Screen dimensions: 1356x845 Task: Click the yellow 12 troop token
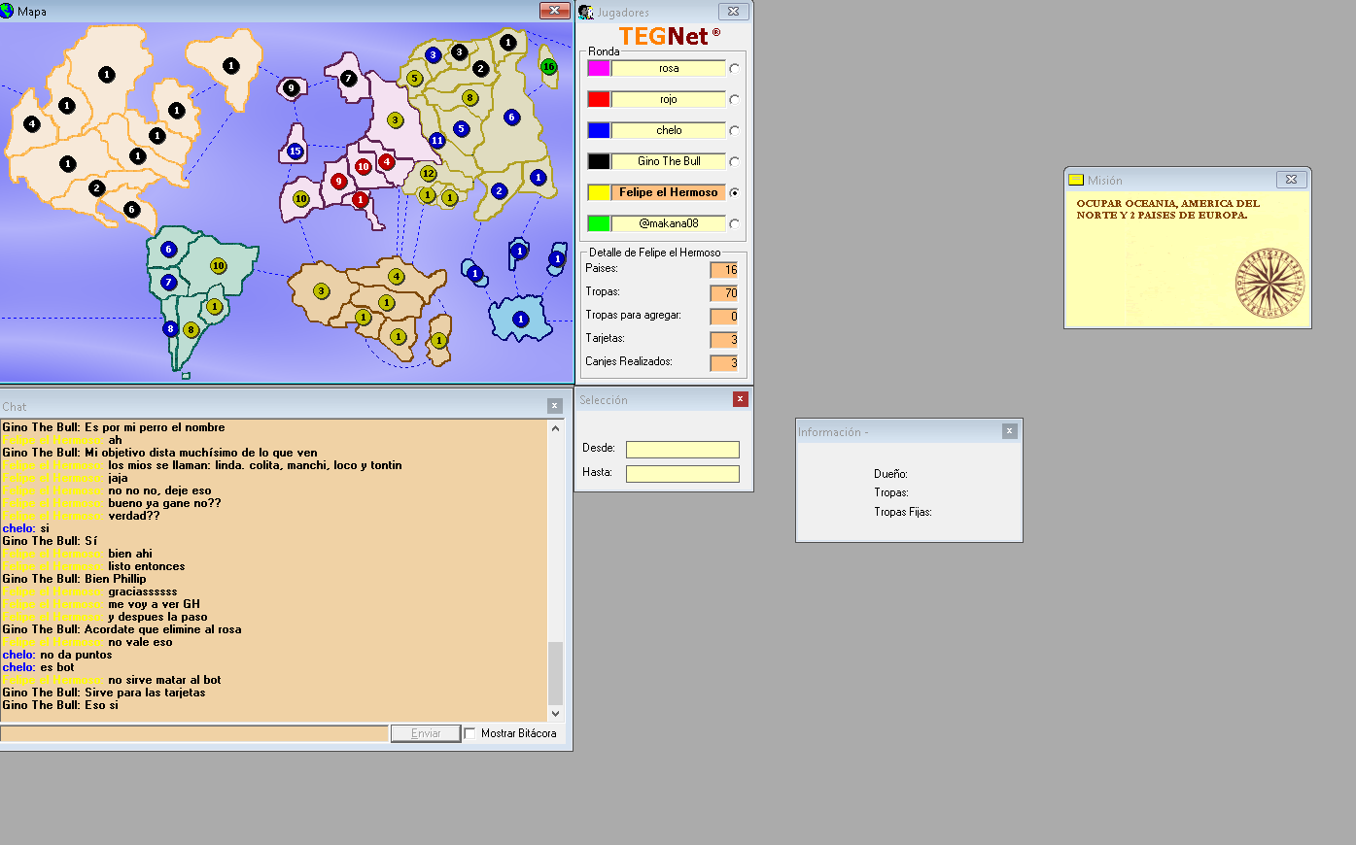point(428,174)
